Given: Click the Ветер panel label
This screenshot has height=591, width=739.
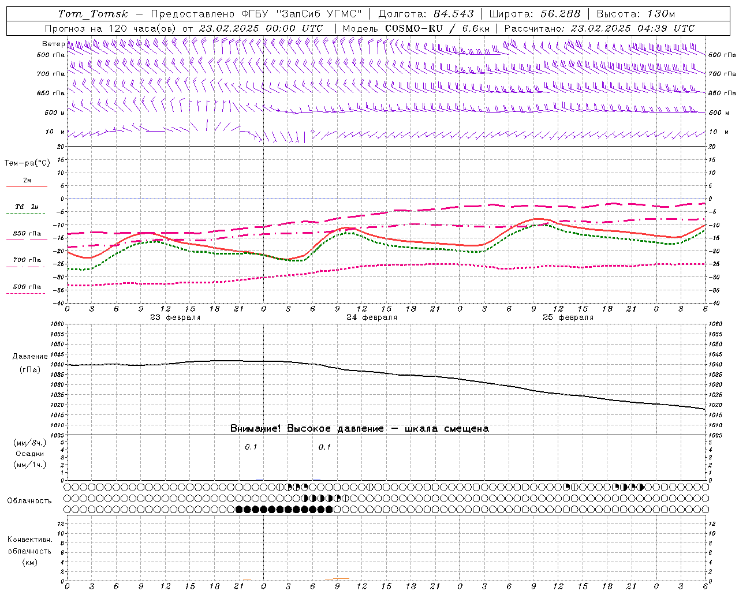Looking at the screenshot, I should tap(53, 44).
